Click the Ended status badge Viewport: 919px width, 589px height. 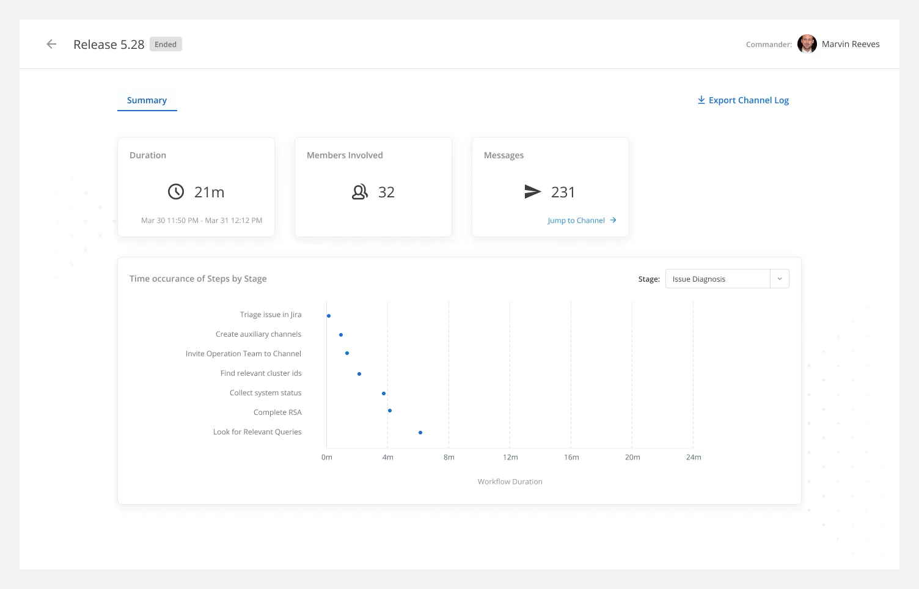(166, 44)
